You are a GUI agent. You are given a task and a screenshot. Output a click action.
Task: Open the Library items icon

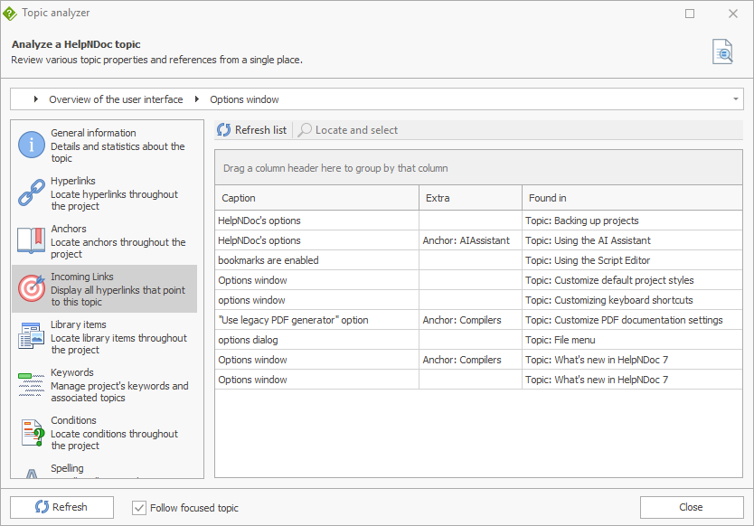32,337
